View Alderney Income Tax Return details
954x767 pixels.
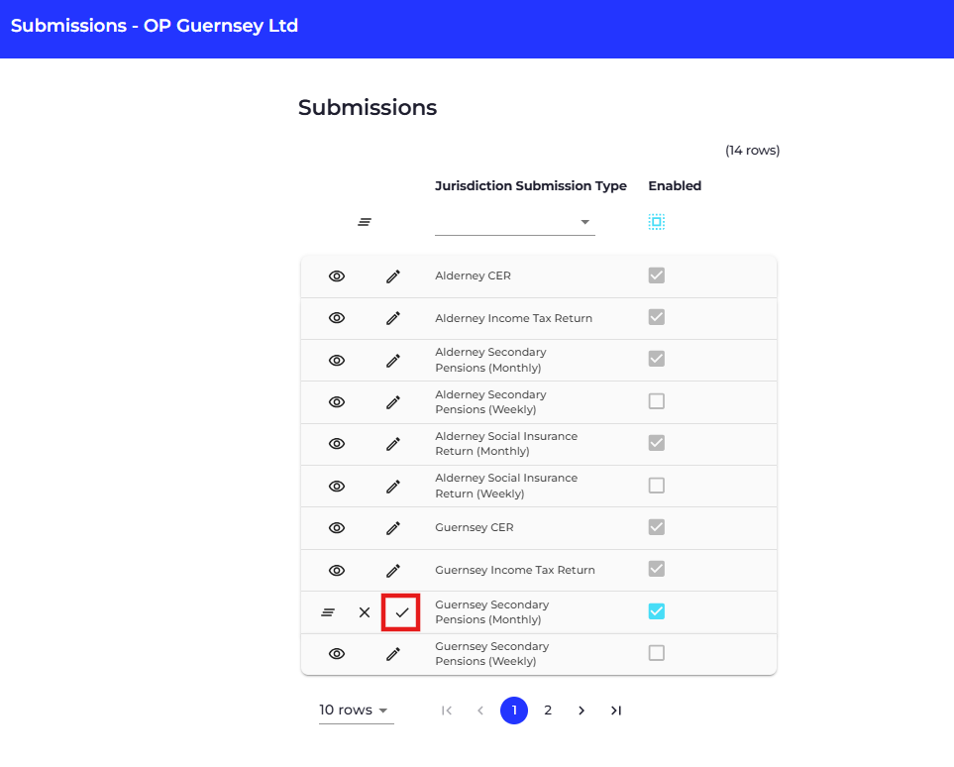(x=337, y=318)
